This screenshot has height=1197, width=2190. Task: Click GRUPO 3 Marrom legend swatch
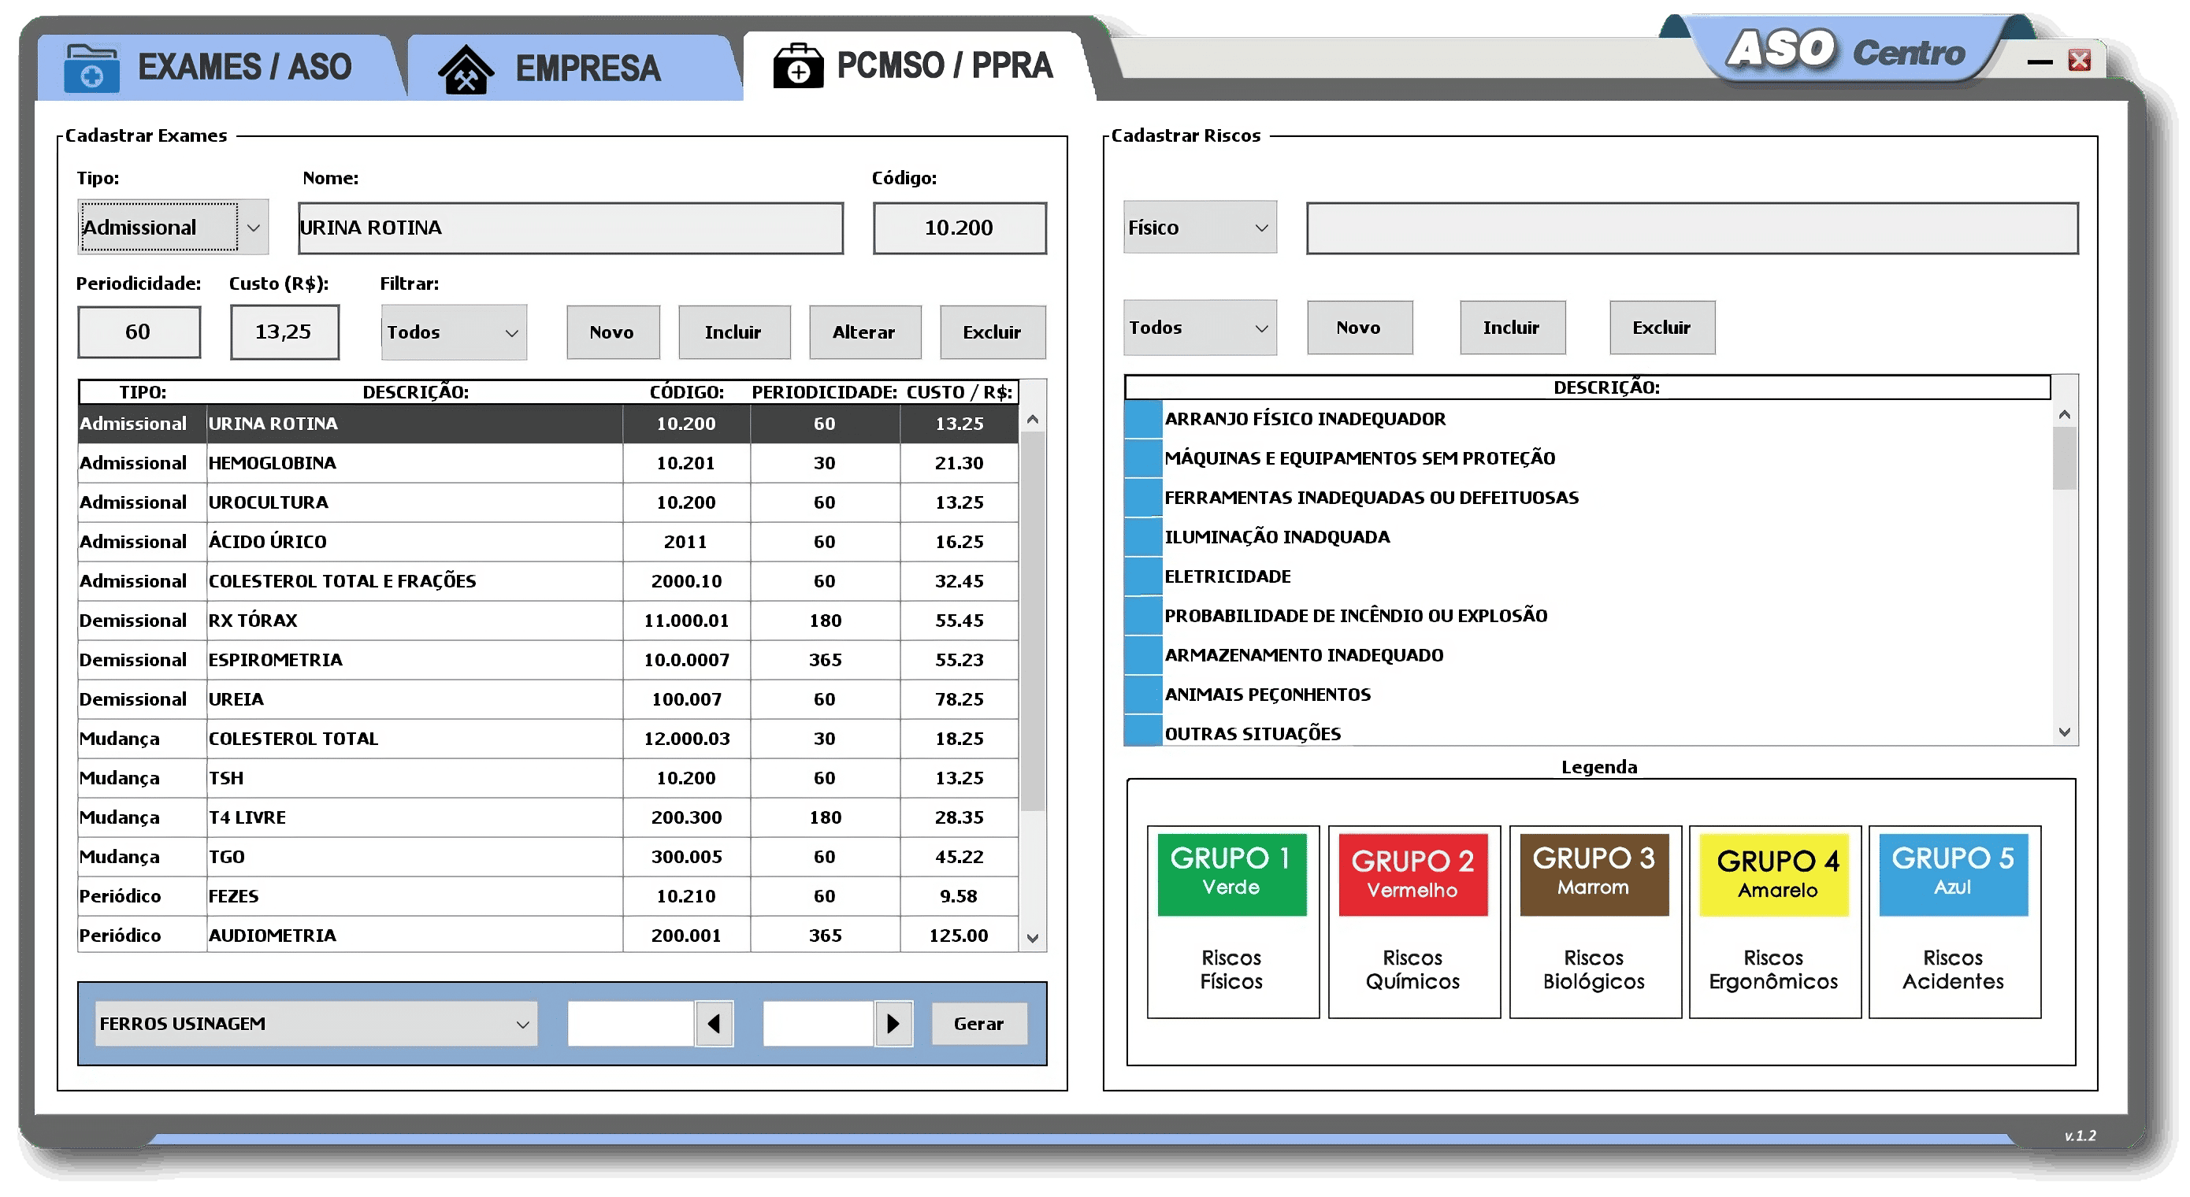coord(1593,874)
